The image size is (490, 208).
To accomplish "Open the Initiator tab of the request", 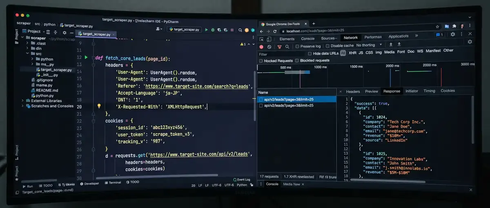I will (x=412, y=91).
